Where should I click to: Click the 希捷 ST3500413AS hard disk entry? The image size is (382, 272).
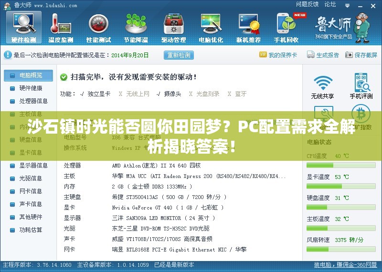pos(170,197)
